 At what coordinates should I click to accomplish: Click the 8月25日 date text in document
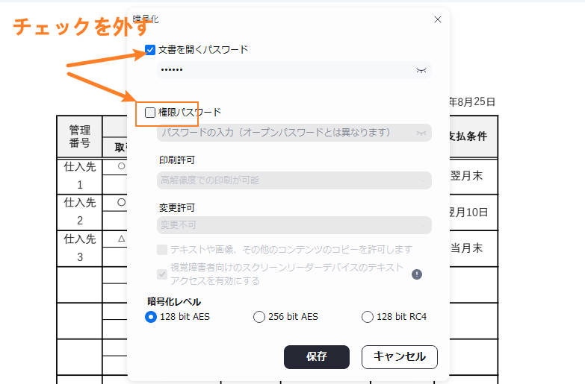coord(477,101)
